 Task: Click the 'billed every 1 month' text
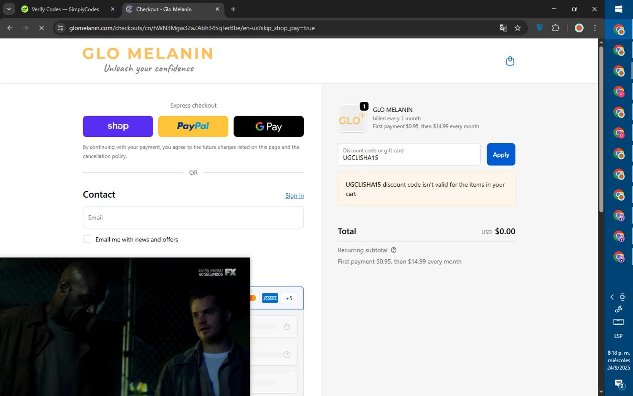click(x=397, y=119)
